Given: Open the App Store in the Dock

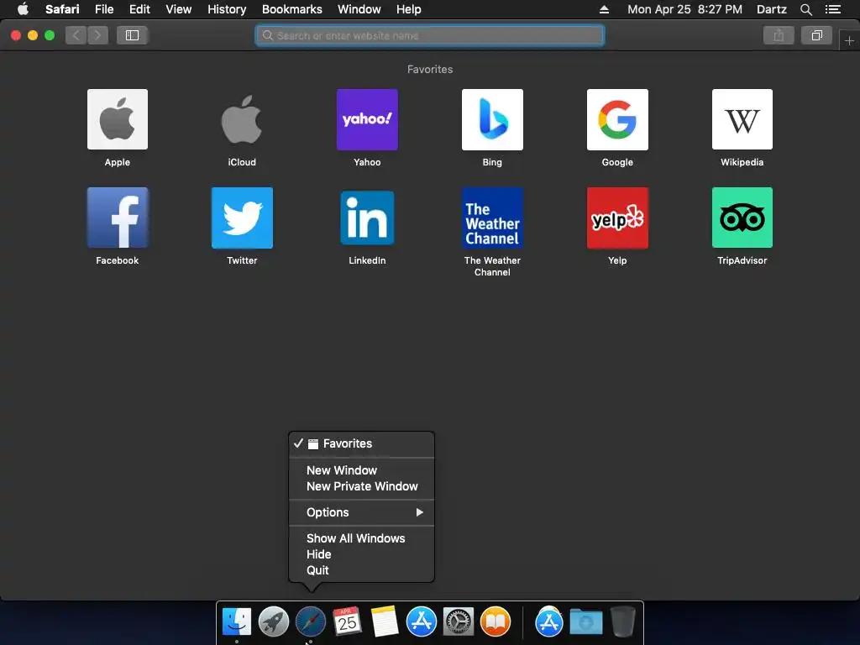Looking at the screenshot, I should (x=422, y=622).
